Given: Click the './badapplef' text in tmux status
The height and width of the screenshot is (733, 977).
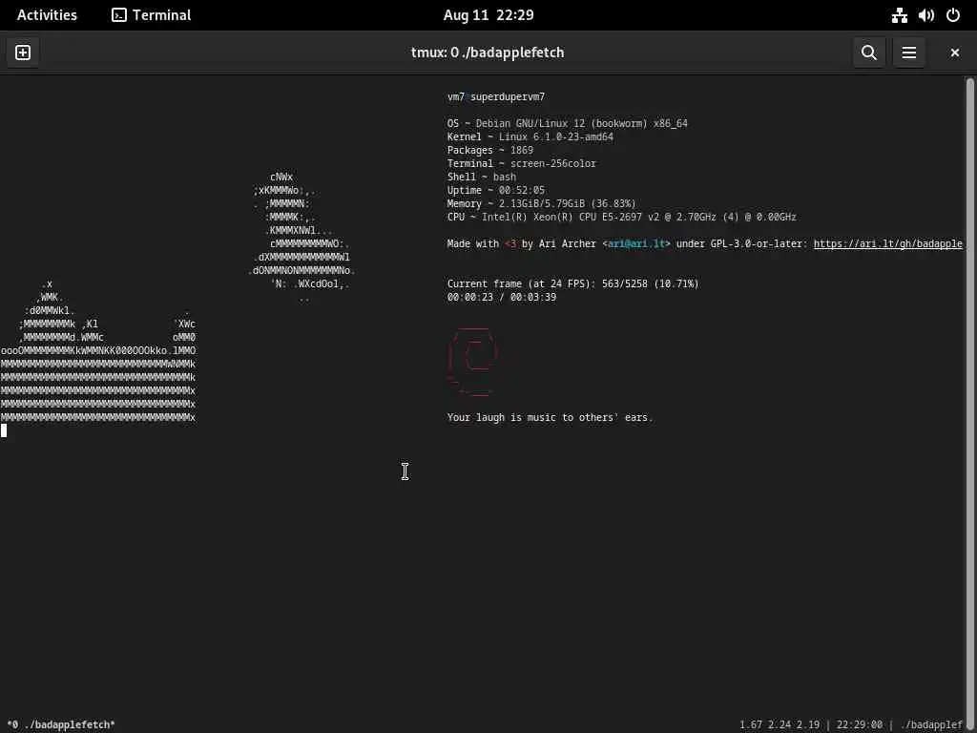Looking at the screenshot, I should [931, 725].
